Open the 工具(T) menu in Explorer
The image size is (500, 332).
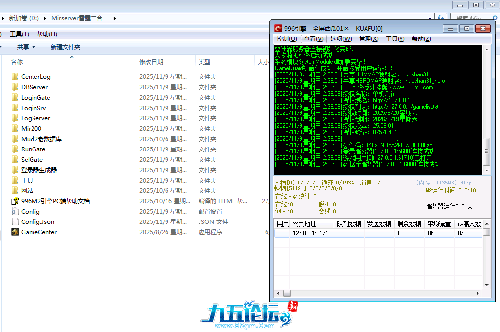coord(19,34)
